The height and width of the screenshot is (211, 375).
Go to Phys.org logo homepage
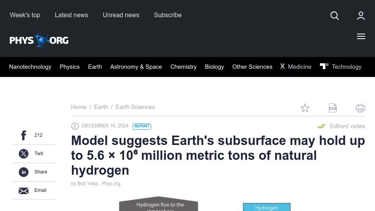click(x=39, y=40)
